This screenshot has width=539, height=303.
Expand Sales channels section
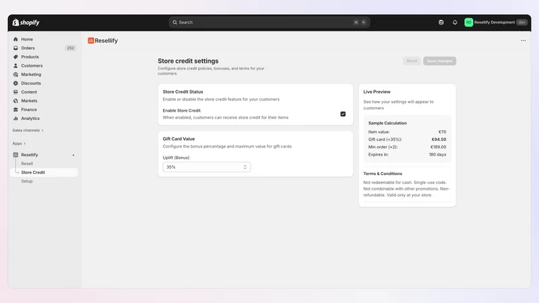(x=28, y=130)
